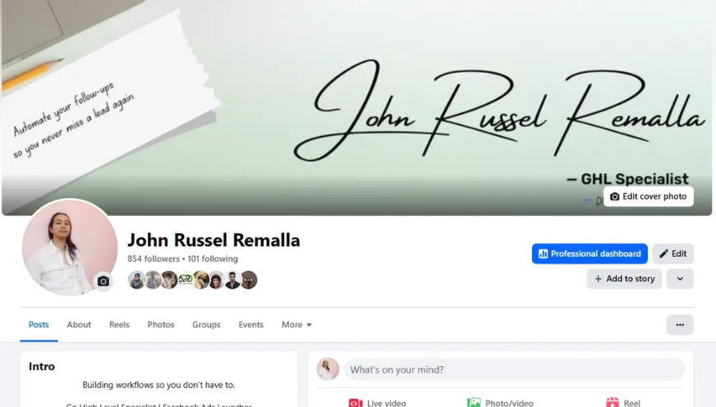Start a Live video
Image resolution: width=716 pixels, height=407 pixels.
click(377, 403)
